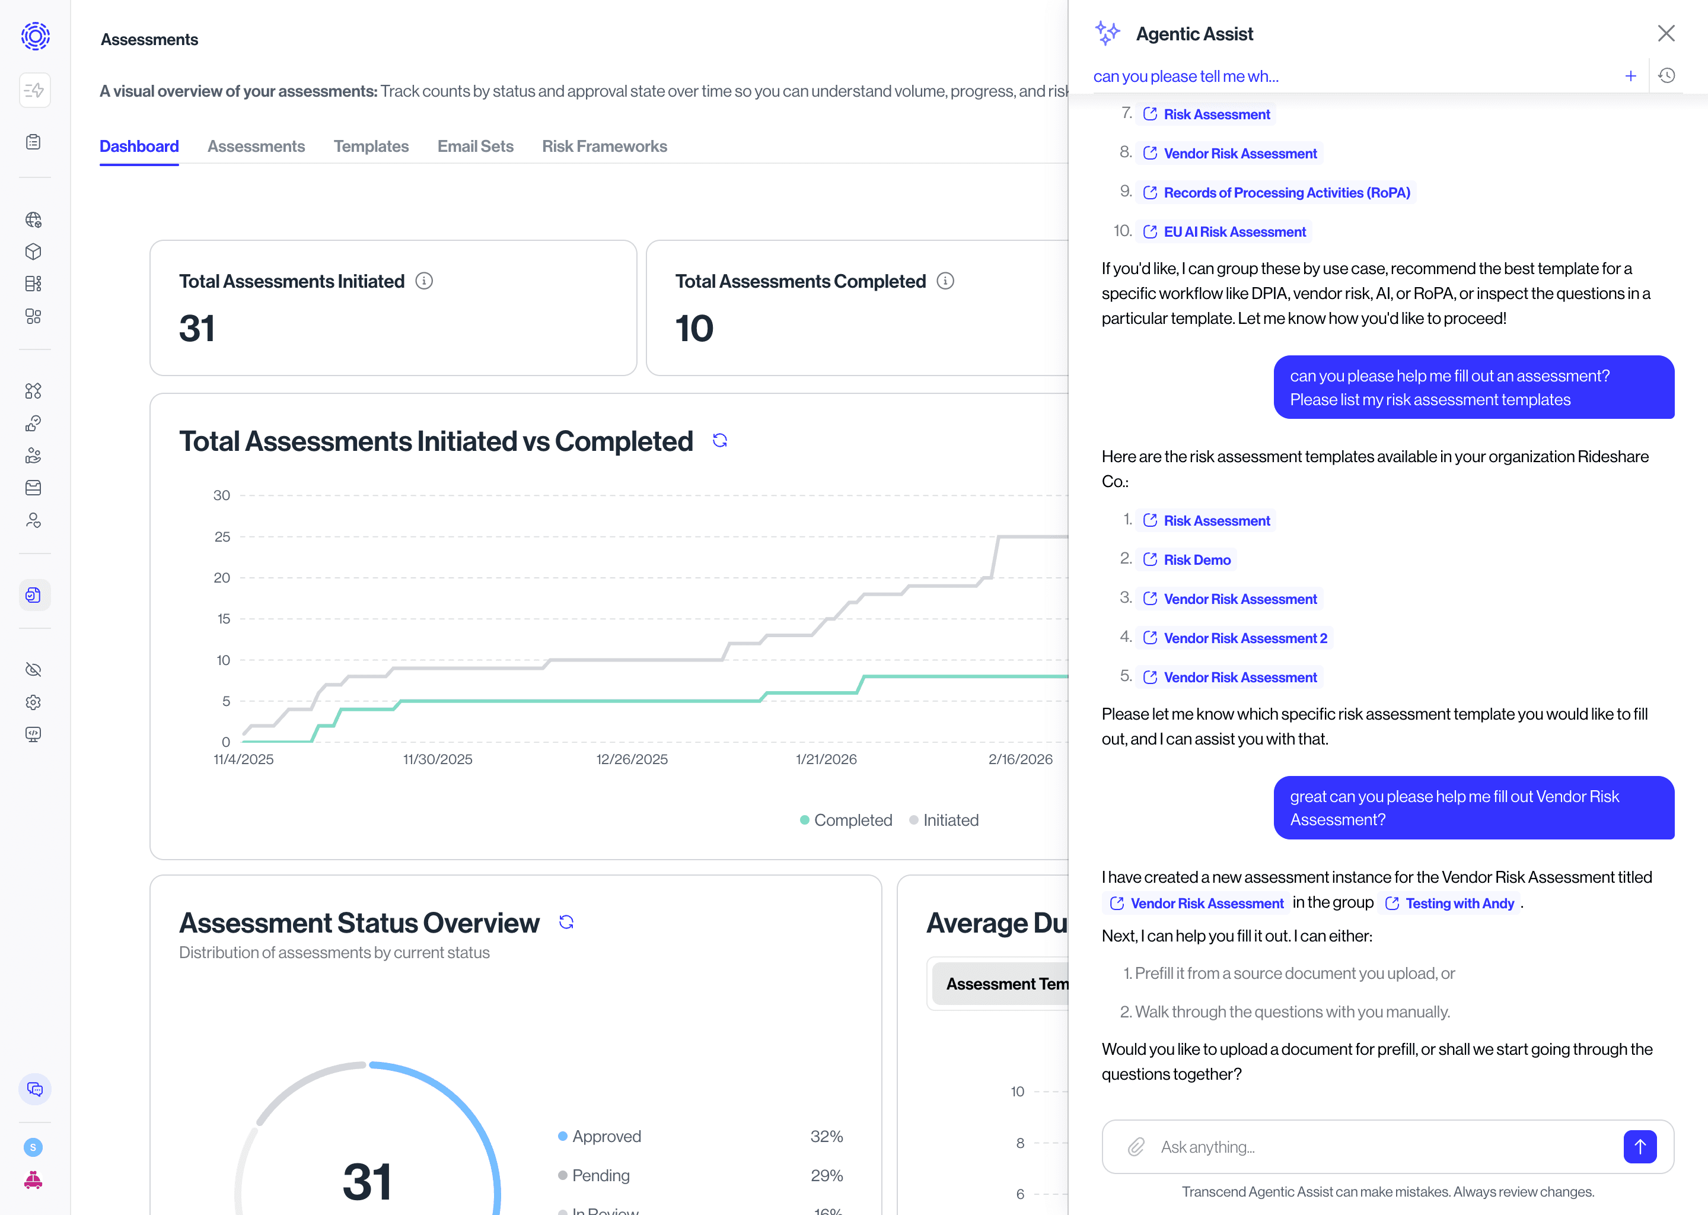Open Vendor Risk Assessment link numbered 3

click(x=1229, y=599)
